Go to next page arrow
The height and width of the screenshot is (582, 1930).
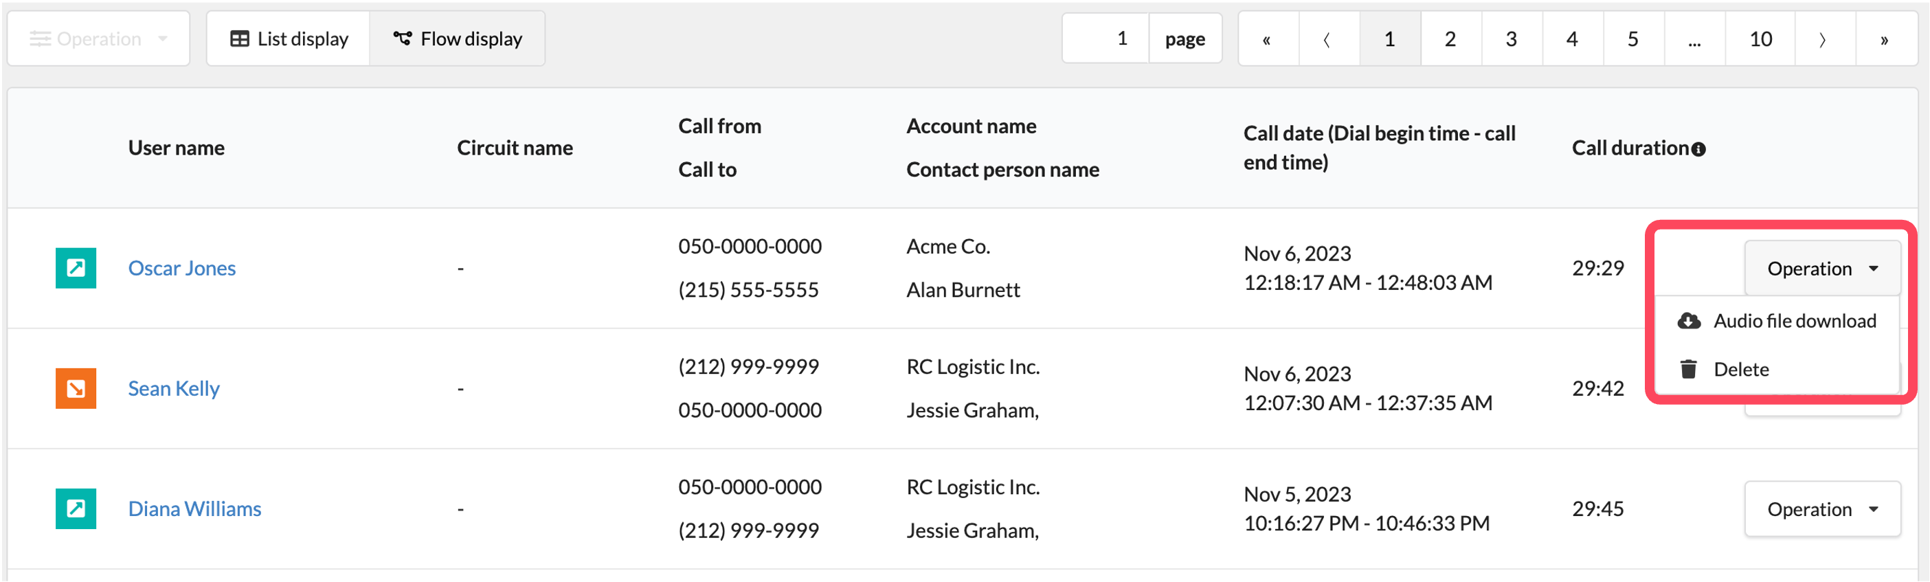(x=1824, y=39)
